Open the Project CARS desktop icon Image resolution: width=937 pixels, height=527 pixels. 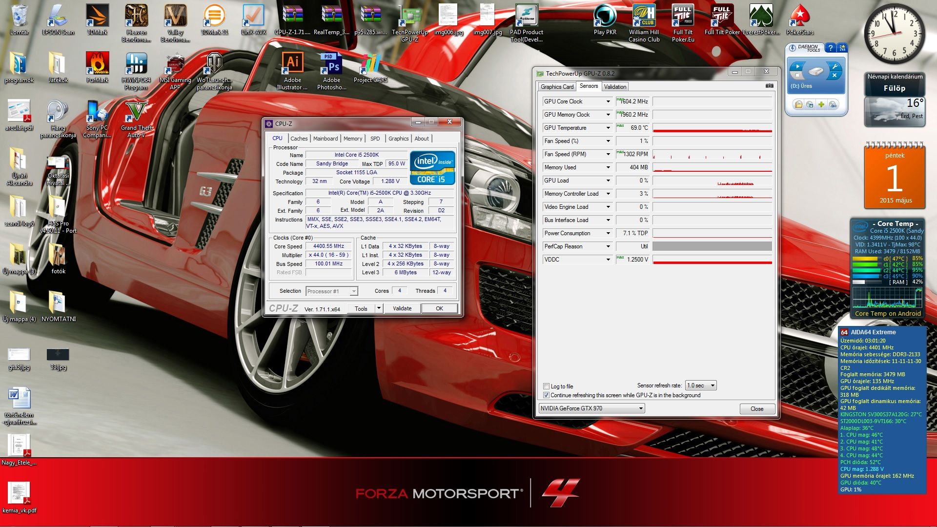[x=370, y=67]
